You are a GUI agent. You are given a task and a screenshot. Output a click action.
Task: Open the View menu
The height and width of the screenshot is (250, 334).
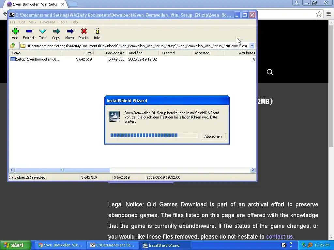coord(33,22)
